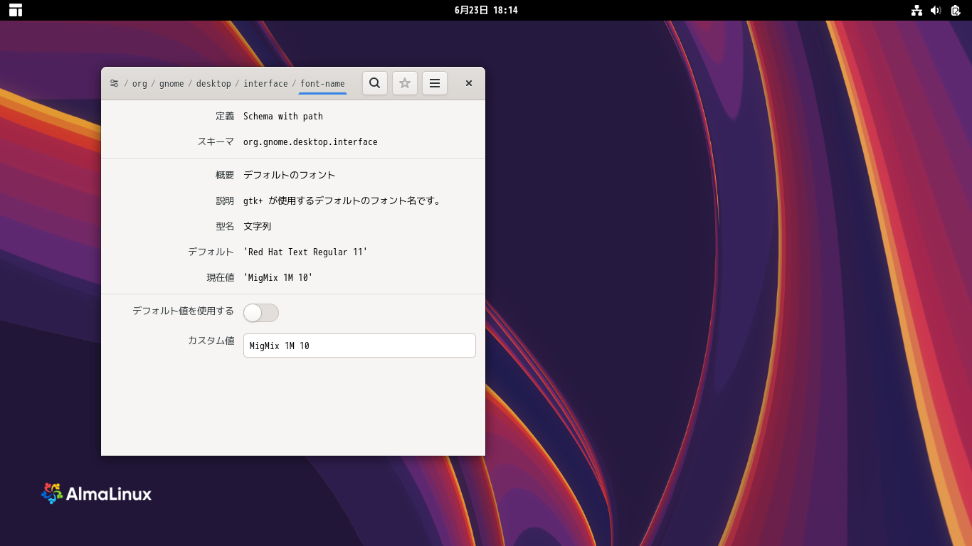The width and height of the screenshot is (972, 546).
Task: Open the search bar in dconf Editor
Action: [x=374, y=83]
